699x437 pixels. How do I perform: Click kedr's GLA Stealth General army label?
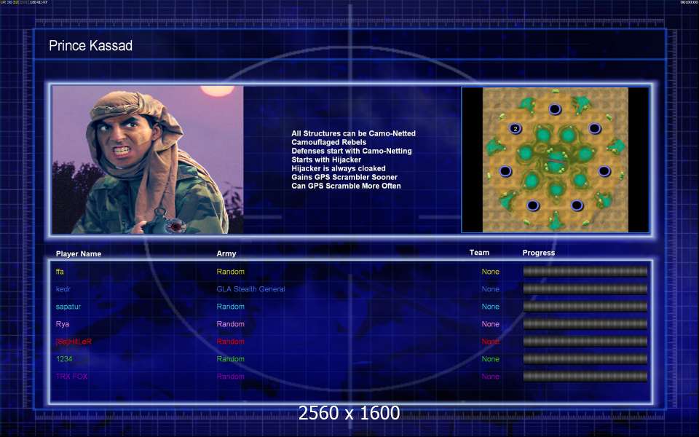click(x=250, y=289)
